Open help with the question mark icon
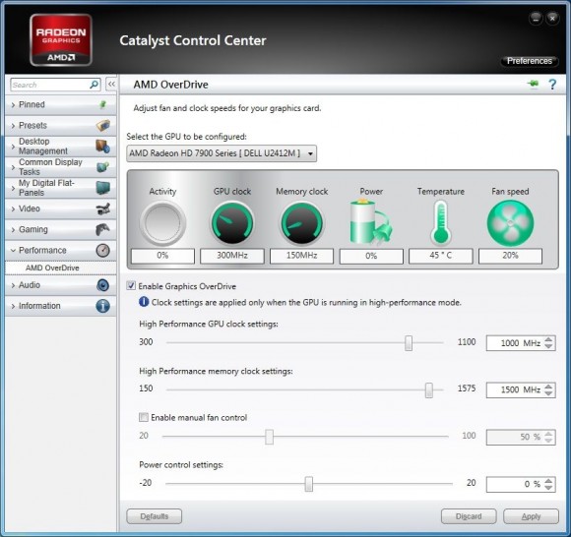 click(552, 85)
